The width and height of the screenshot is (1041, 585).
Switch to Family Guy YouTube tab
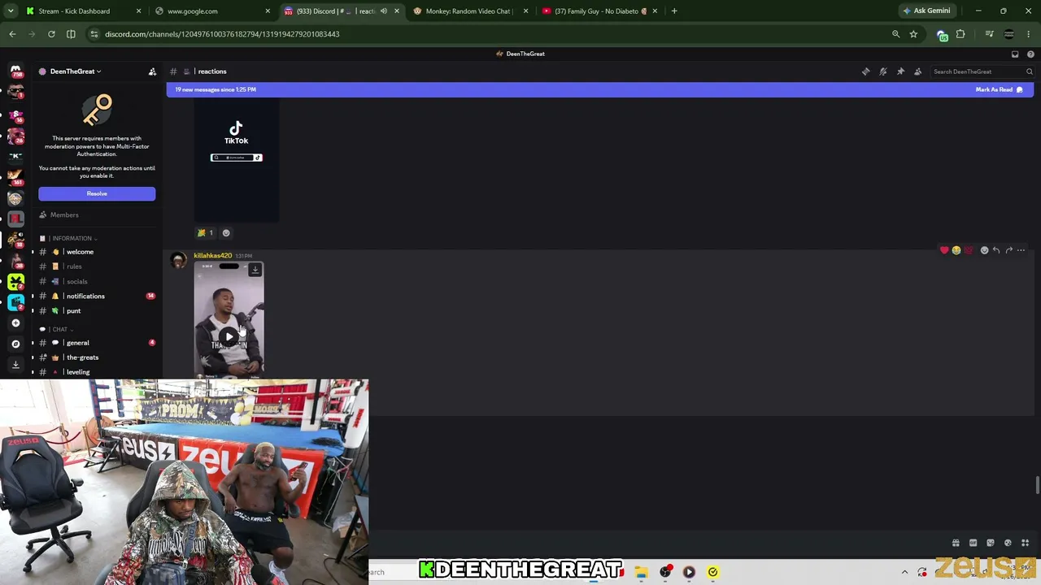(600, 11)
